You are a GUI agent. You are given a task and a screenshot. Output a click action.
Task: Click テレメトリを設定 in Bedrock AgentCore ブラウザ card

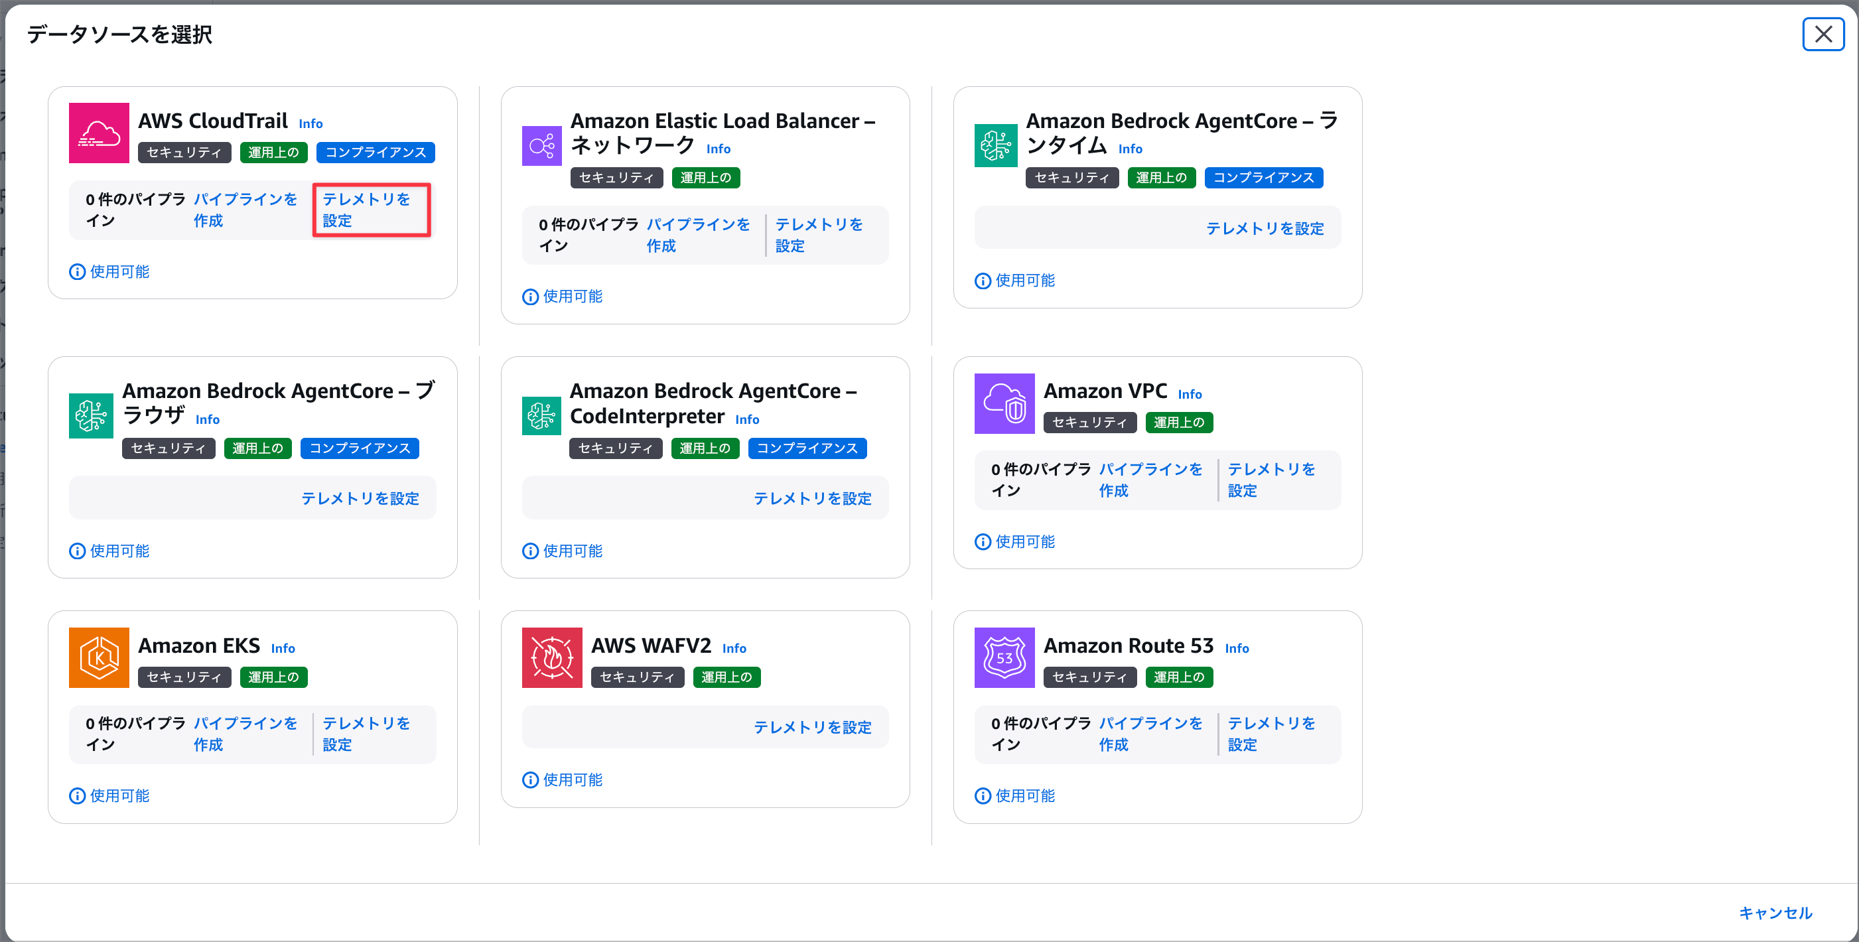tap(360, 498)
